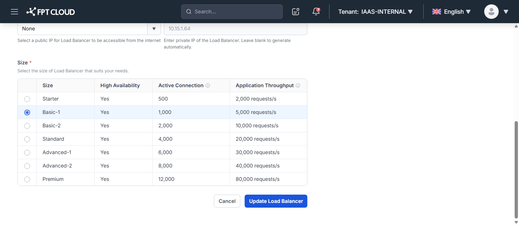519x225 pixels.
Task: Click the scrollbar up arrow
Action: (x=516, y=26)
